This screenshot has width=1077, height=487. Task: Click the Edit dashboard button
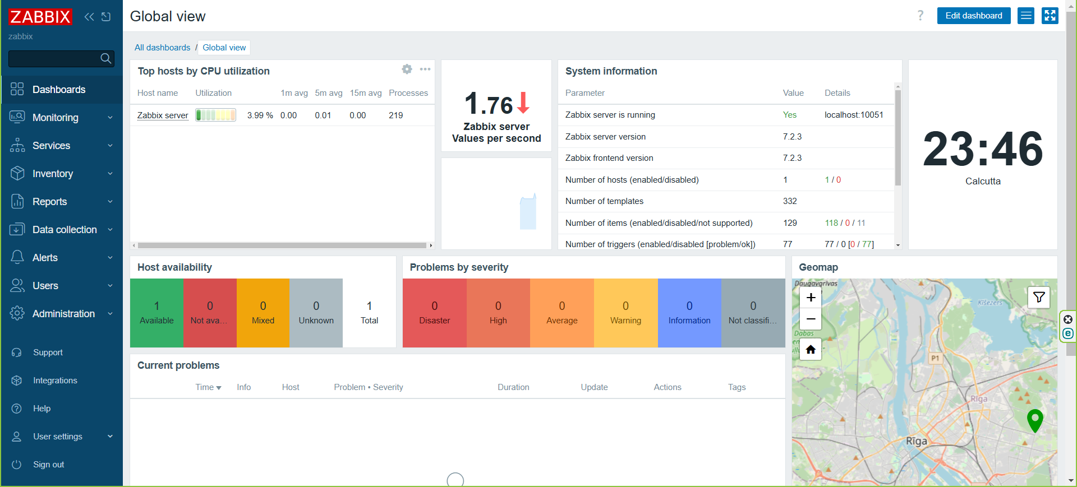(974, 16)
